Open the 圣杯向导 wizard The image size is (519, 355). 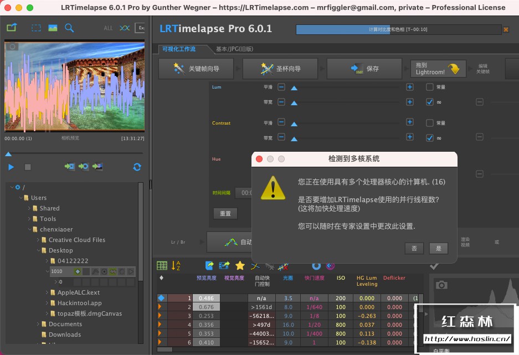click(280, 69)
